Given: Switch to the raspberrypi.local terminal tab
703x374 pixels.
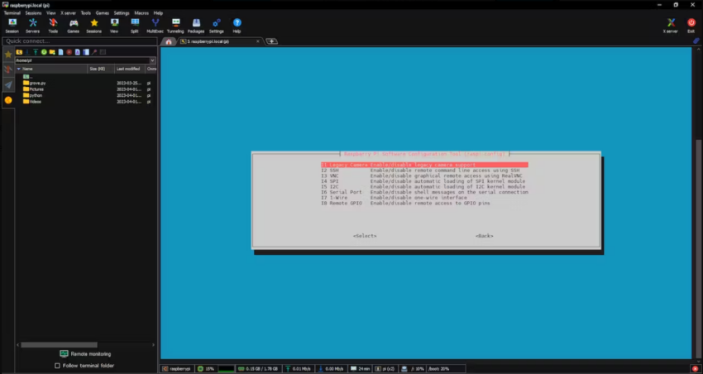Looking at the screenshot, I should pyautogui.click(x=218, y=41).
